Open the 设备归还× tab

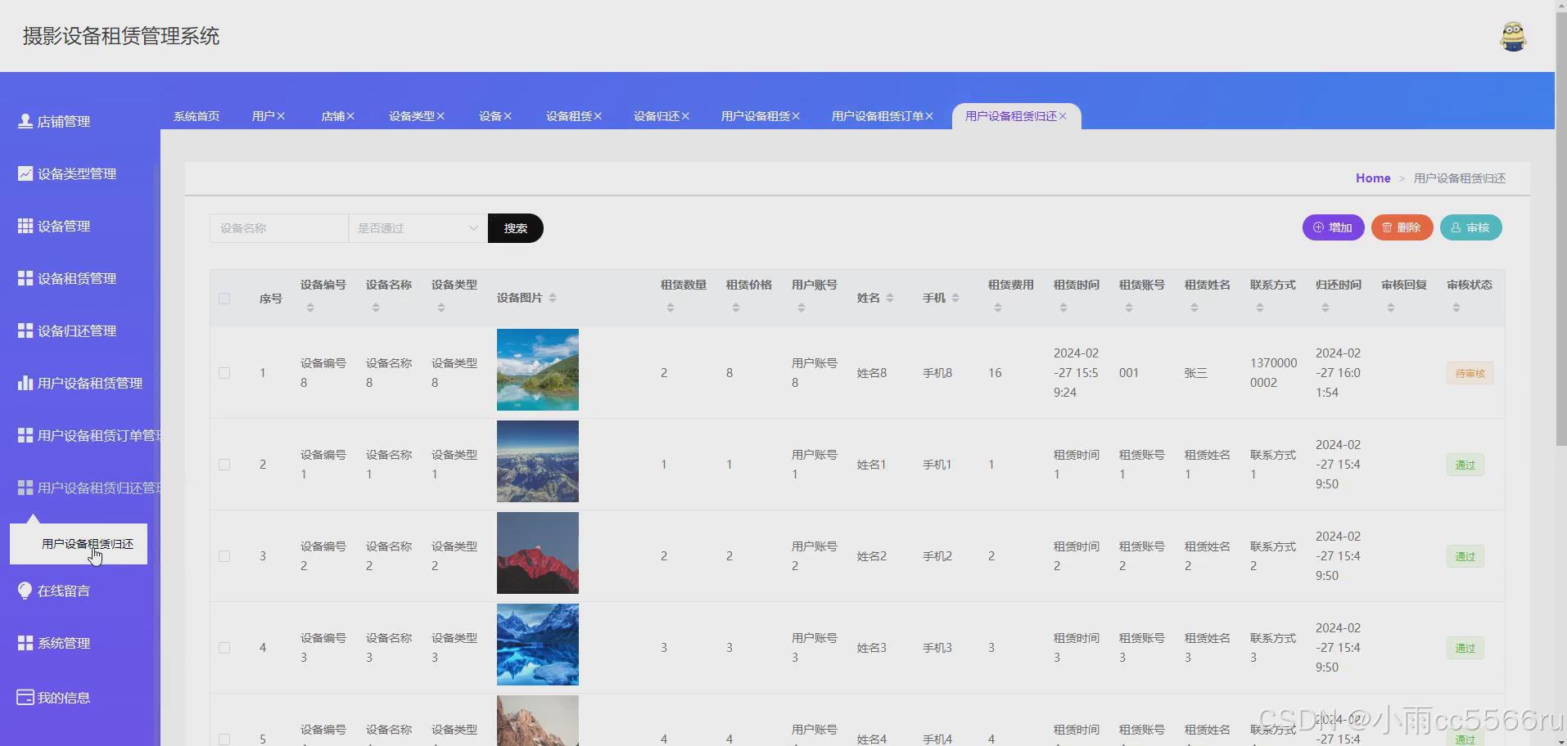pos(660,115)
